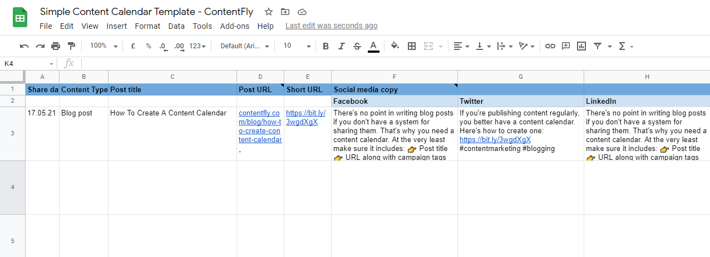Activate the paint format tool
The width and height of the screenshot is (710, 257).
tap(71, 46)
